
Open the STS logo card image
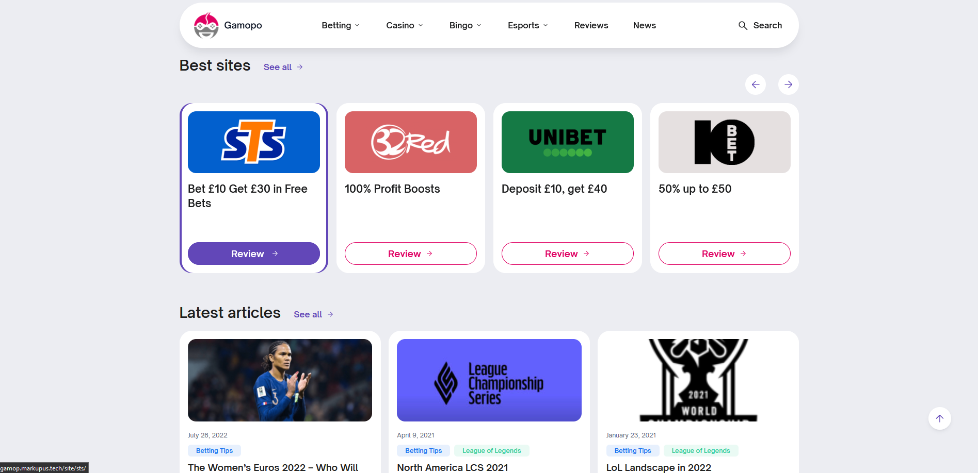[254, 142]
